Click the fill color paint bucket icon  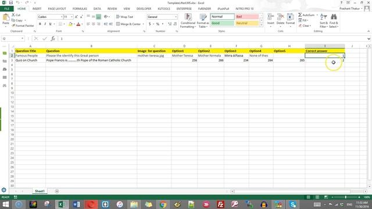[x=70, y=24]
